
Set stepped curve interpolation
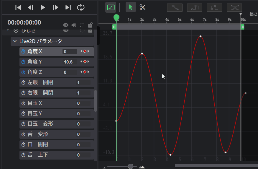(x=195, y=8)
